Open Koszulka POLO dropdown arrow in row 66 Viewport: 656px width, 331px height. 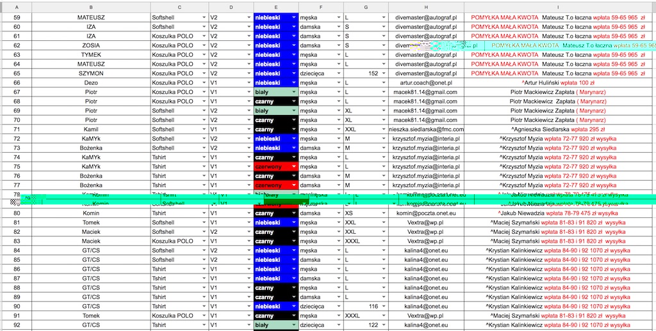tap(204, 83)
